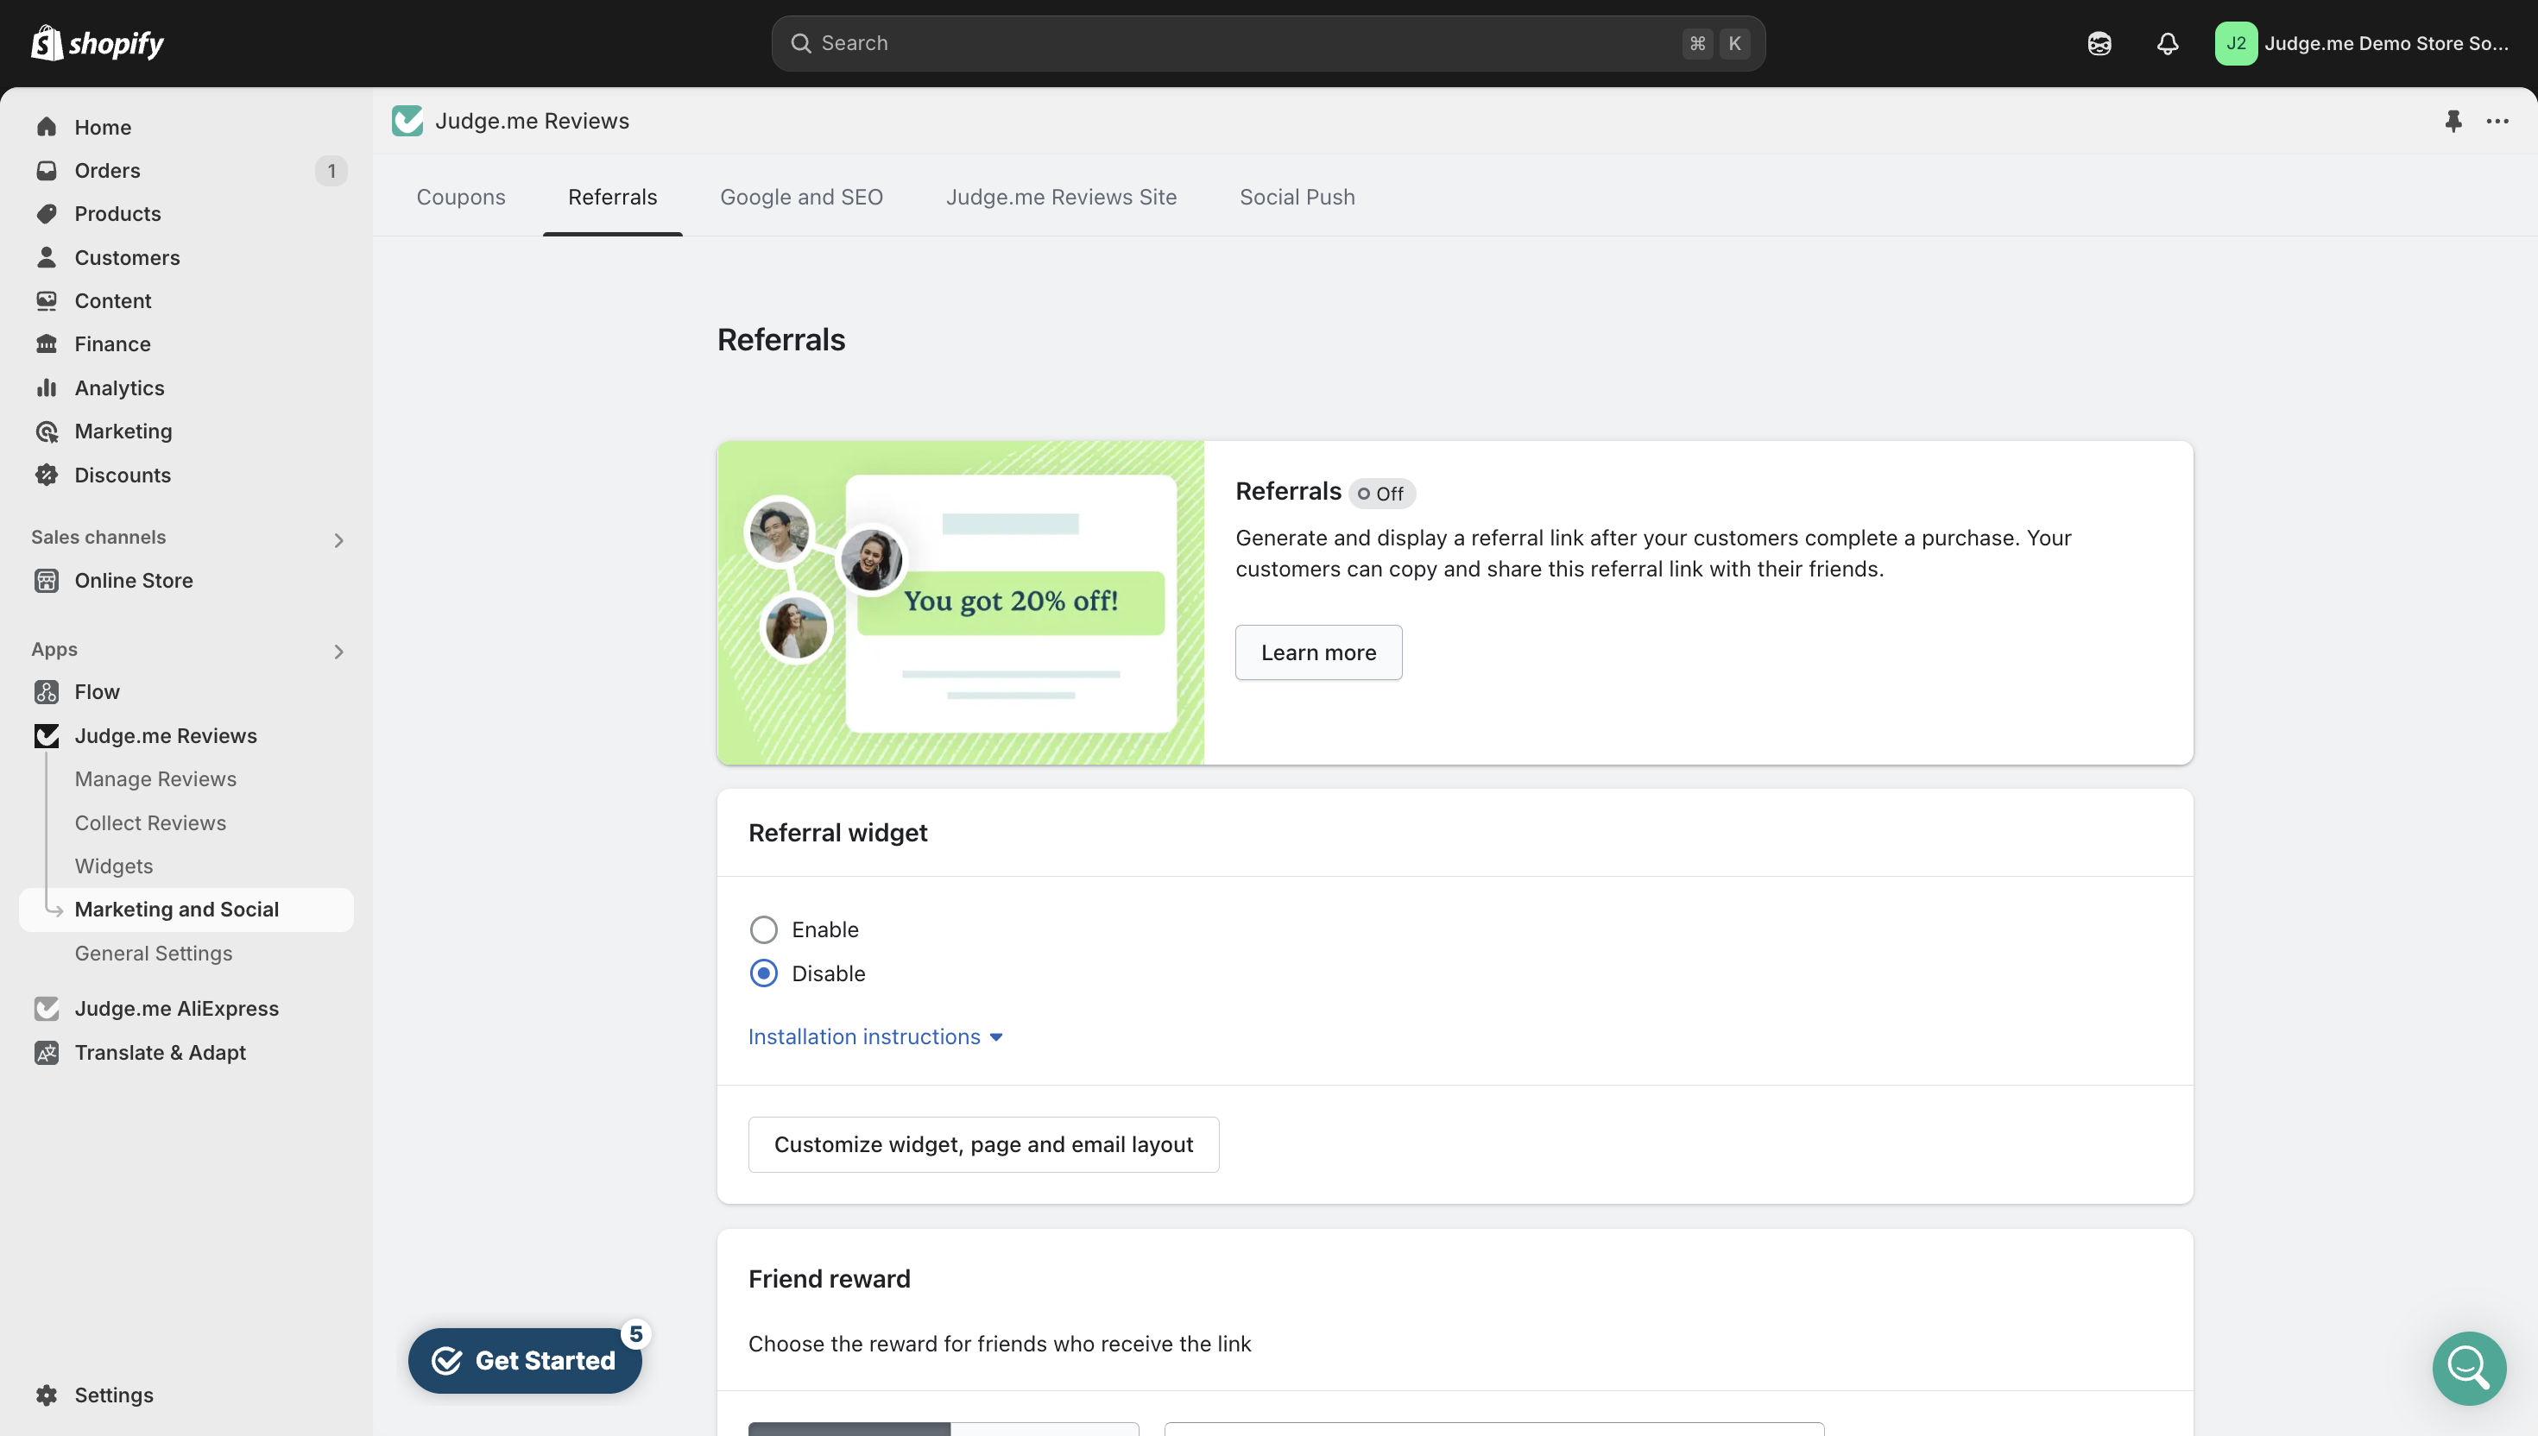
Task: Open General Settings submenu item
Action: point(154,953)
